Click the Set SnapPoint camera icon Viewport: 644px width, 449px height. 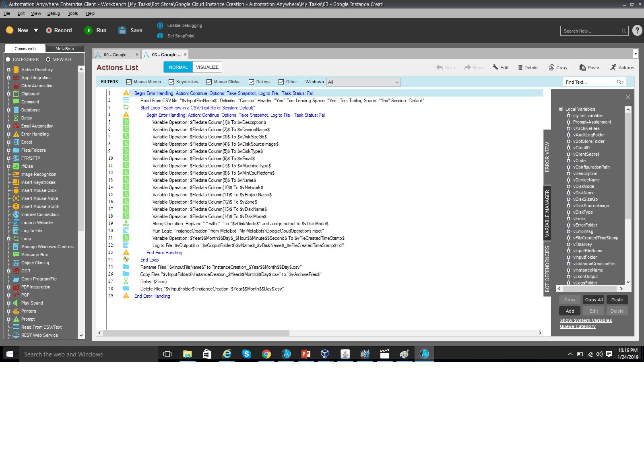point(160,36)
